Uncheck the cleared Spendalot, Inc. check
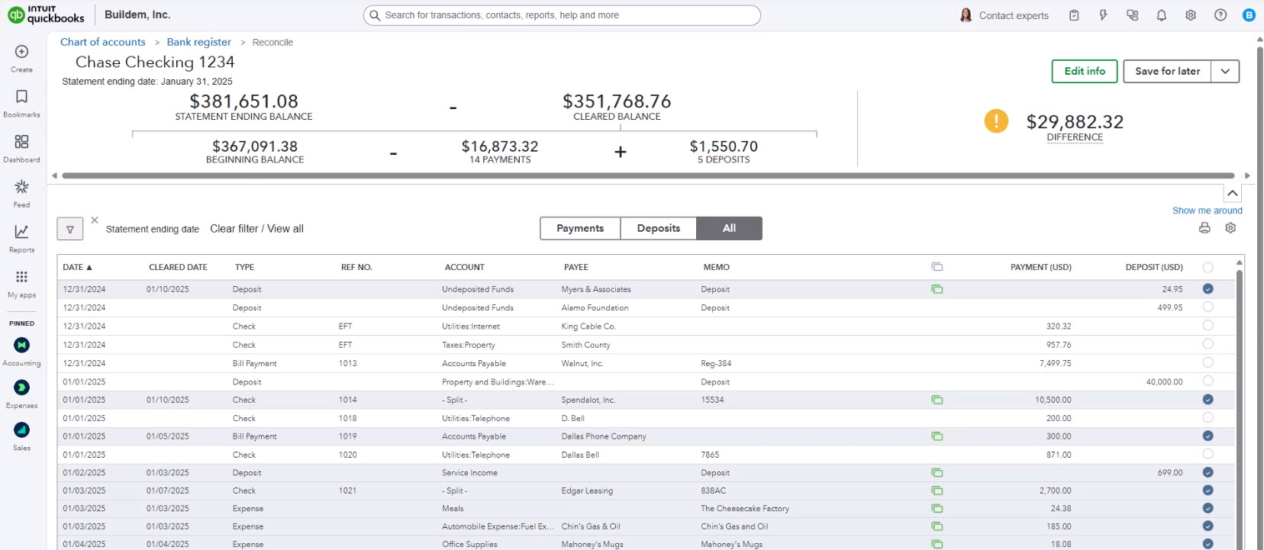1264x550 pixels. [x=1208, y=400]
